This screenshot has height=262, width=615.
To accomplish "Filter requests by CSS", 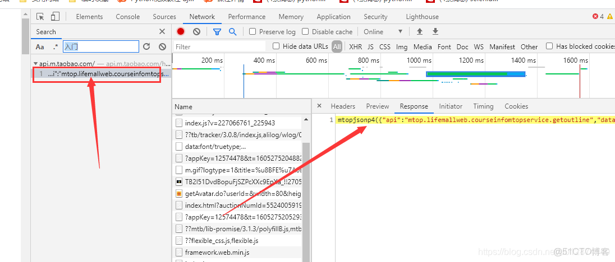I will tap(385, 47).
